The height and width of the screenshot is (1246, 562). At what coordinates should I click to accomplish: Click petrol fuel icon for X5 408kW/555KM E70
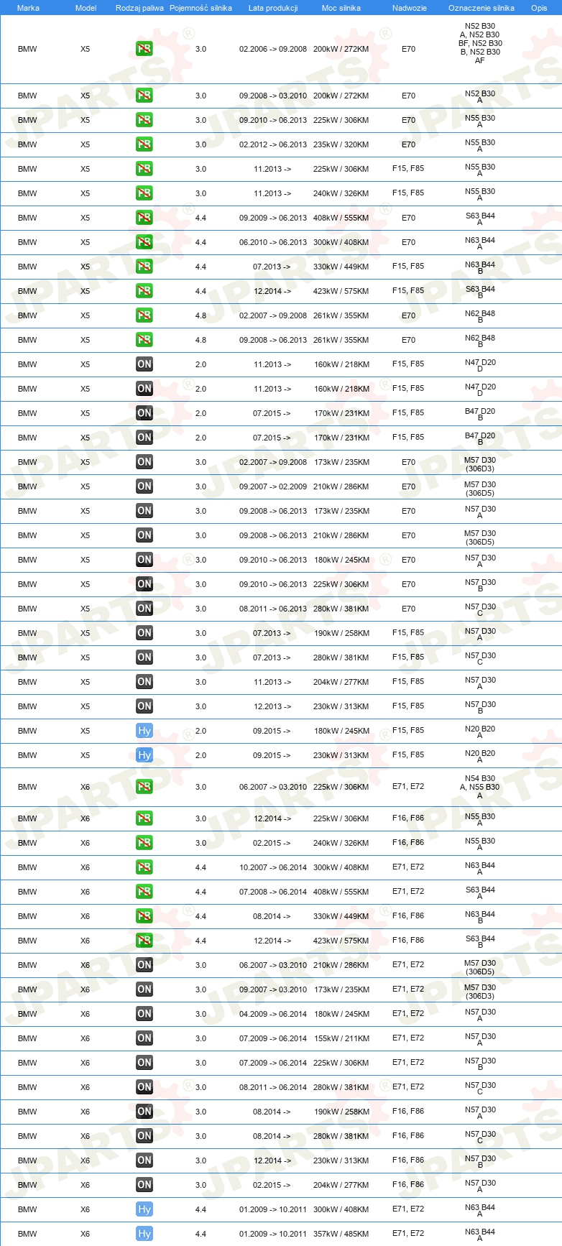click(144, 218)
